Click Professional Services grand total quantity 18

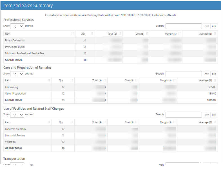coord(85,60)
